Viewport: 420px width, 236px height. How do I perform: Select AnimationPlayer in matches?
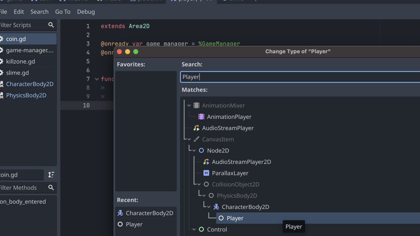[x=229, y=117]
